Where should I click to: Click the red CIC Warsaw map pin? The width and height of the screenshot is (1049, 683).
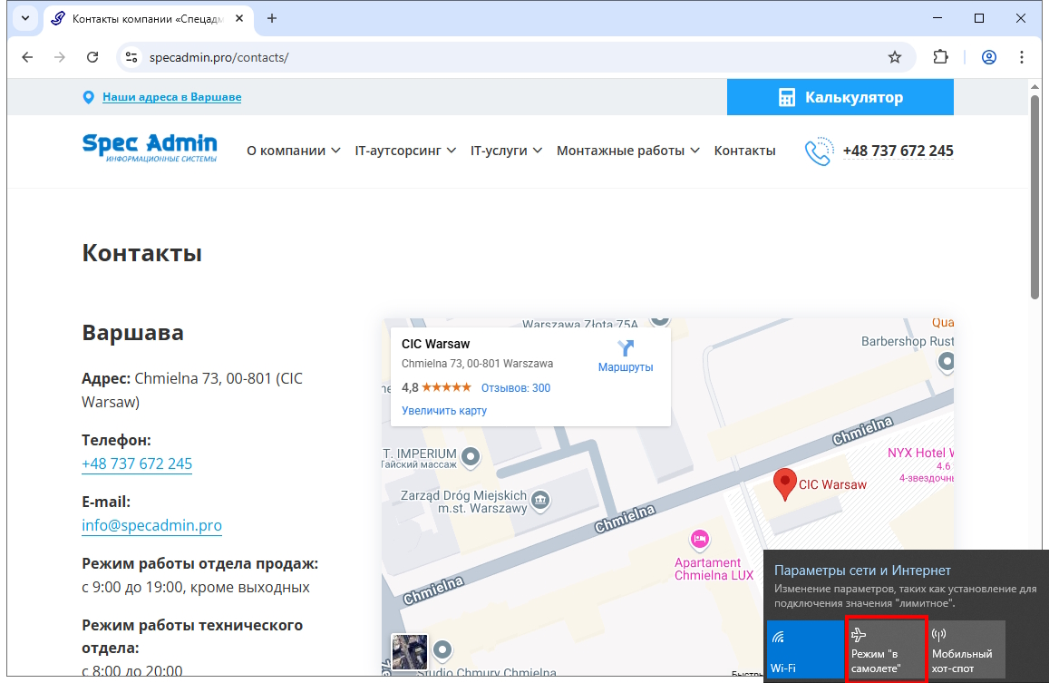click(x=785, y=484)
